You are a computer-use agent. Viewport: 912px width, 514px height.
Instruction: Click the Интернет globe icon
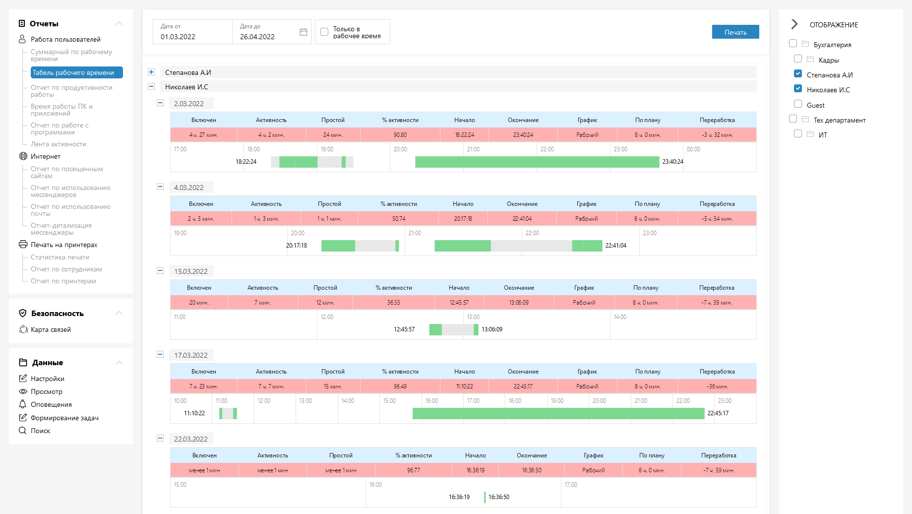coord(23,156)
